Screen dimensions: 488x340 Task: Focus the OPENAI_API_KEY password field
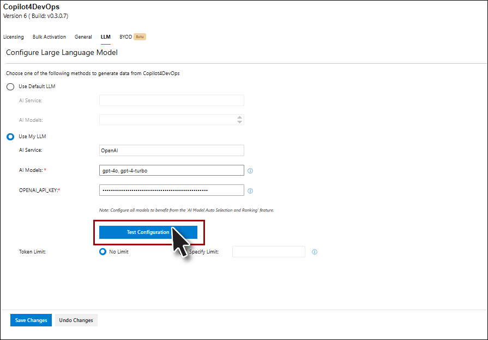(171, 190)
